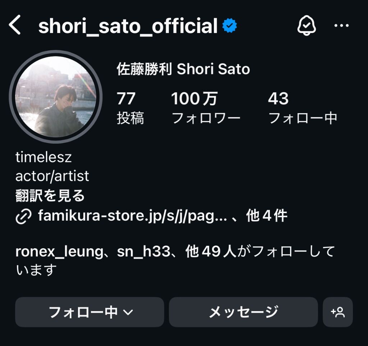Viewport: 368px width, 346px height.
Task: Open the profile picture story
Action: coord(56,97)
